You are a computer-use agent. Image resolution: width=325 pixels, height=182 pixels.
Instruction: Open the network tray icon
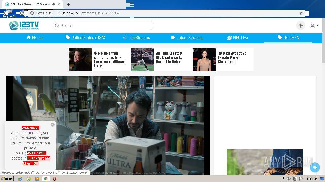point(295,179)
